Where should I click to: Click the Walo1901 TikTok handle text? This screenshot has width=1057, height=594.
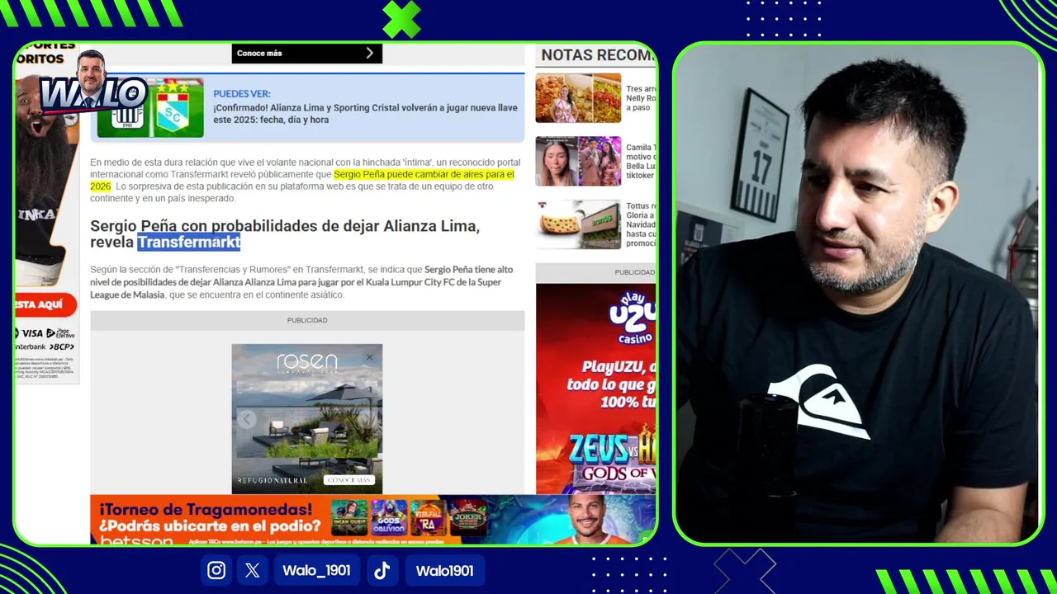[444, 571]
